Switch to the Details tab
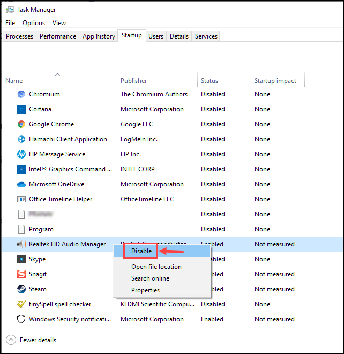344x354 pixels. [x=179, y=36]
